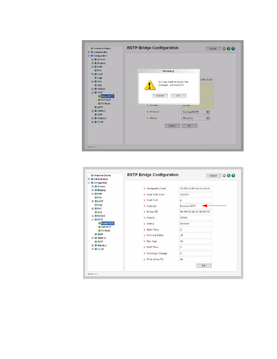
Task: Collapse RSTP node in upper screenshot tree
Action: point(93,93)
